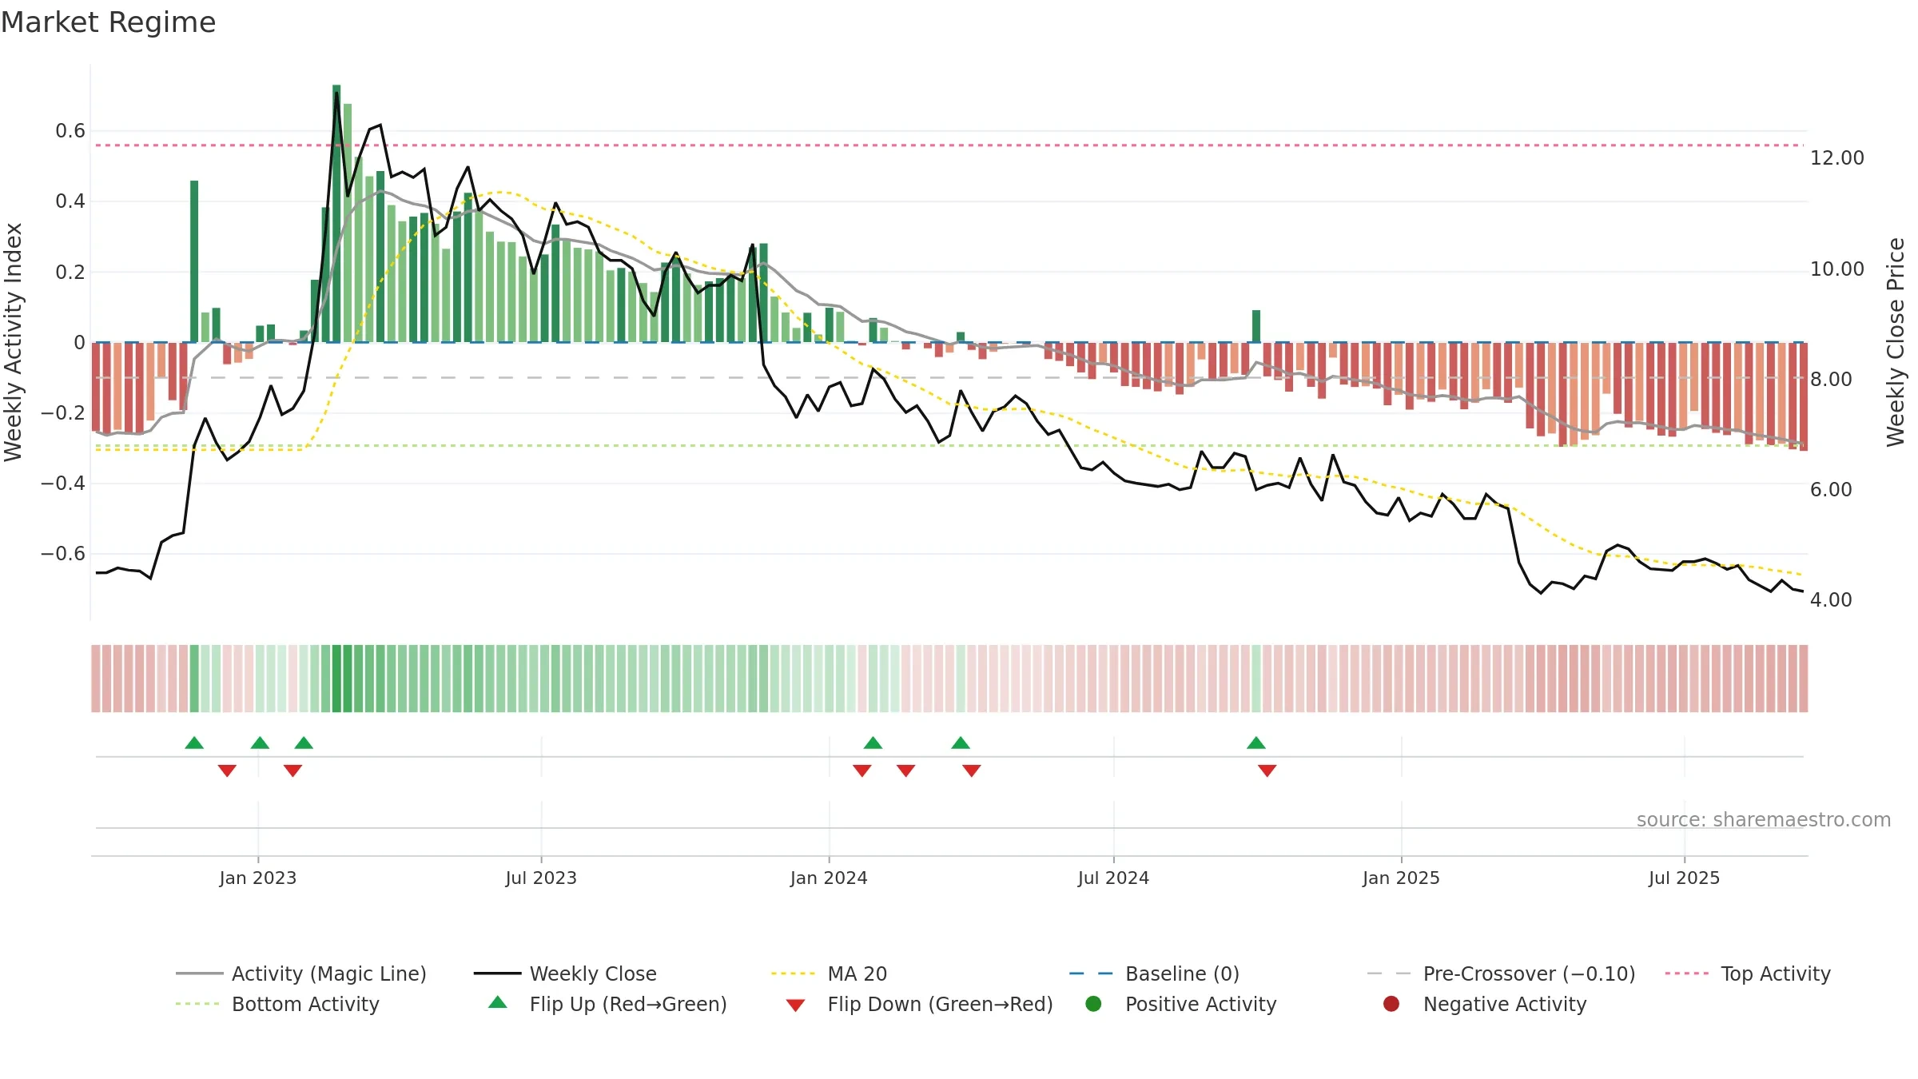Image resolution: width=1918 pixels, height=1079 pixels.
Task: Toggle the Top Activity legend entry
Action: tap(1748, 973)
